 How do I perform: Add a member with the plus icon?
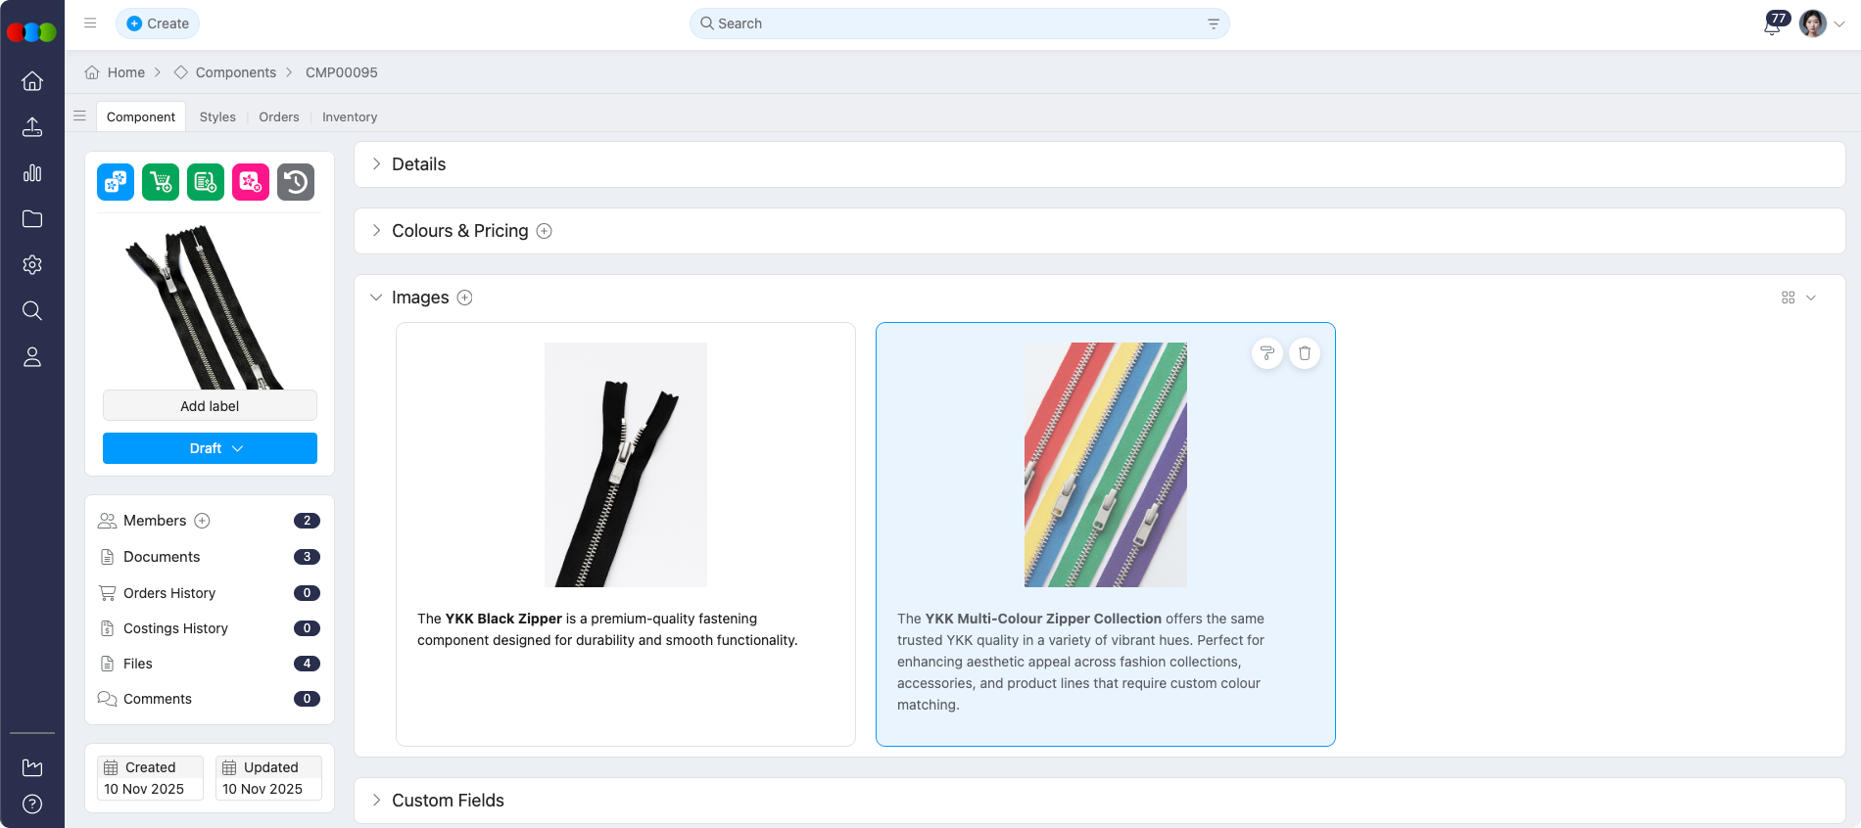point(202,521)
